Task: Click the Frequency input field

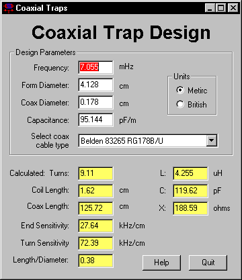Action: point(96,67)
